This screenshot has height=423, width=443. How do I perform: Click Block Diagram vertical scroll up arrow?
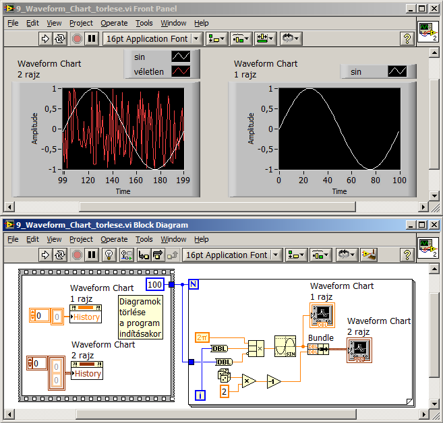pyautogui.click(x=434, y=269)
